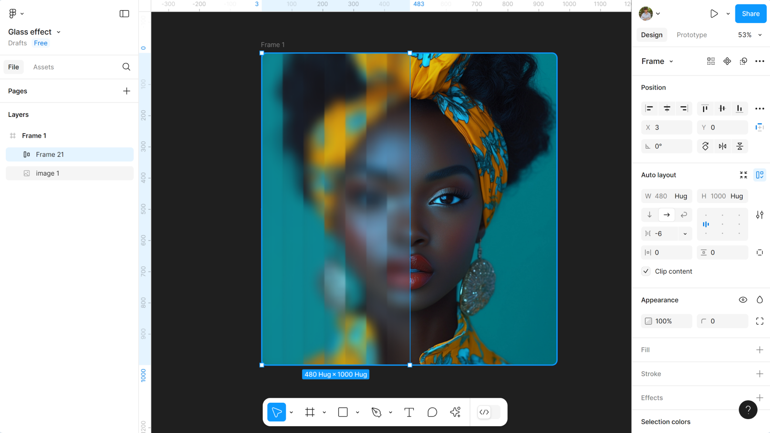
Task: Open the 53% zoom dropdown
Action: 750,35
